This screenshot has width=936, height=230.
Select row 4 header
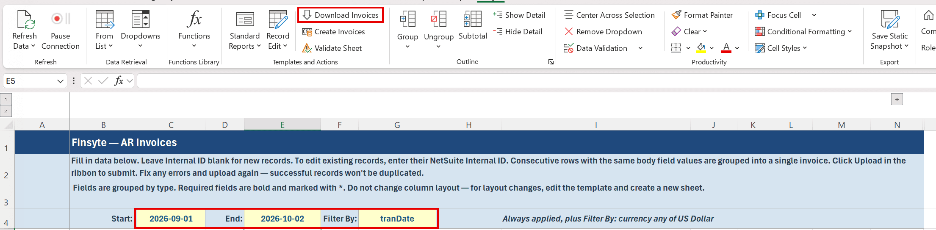(x=7, y=219)
